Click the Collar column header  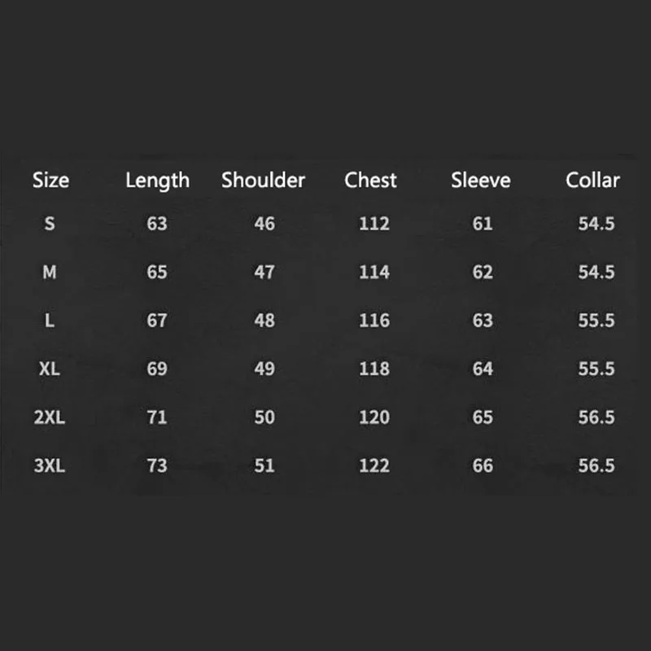coord(593,180)
